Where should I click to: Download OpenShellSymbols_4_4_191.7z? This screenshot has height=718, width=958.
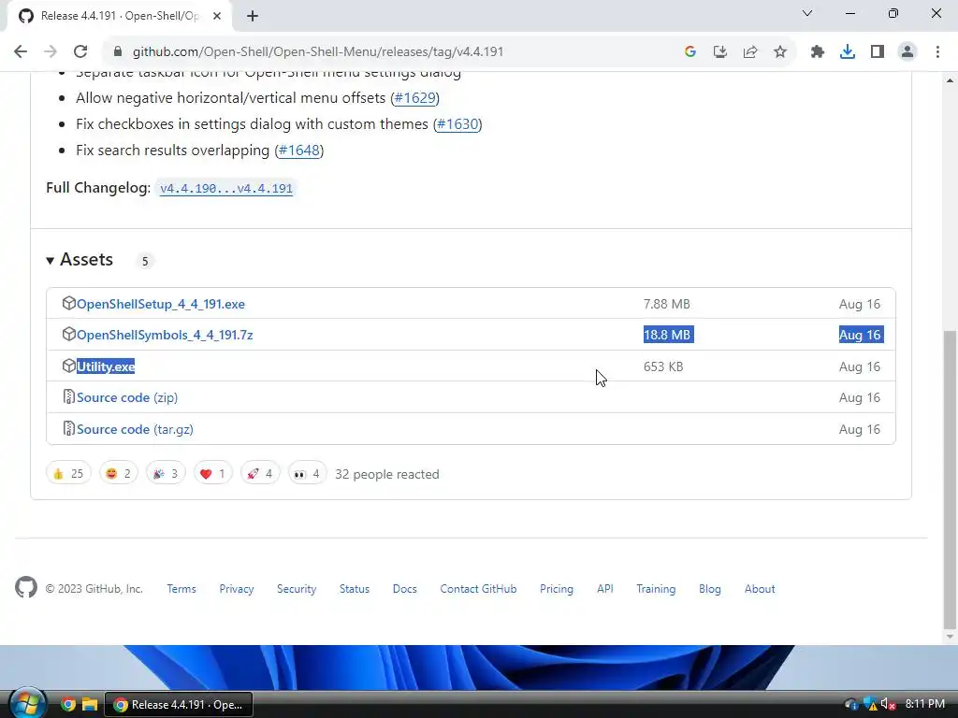pos(165,336)
